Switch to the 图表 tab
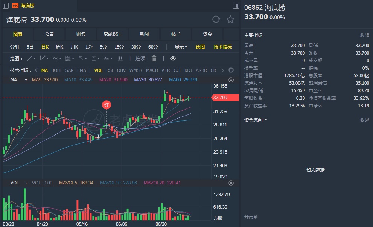373x227 pixels. (x=18, y=34)
